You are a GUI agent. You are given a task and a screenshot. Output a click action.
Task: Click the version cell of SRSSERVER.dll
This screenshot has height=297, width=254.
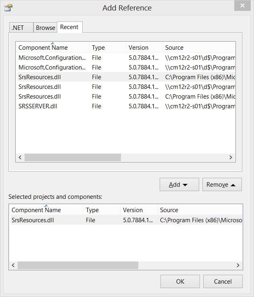click(144, 106)
